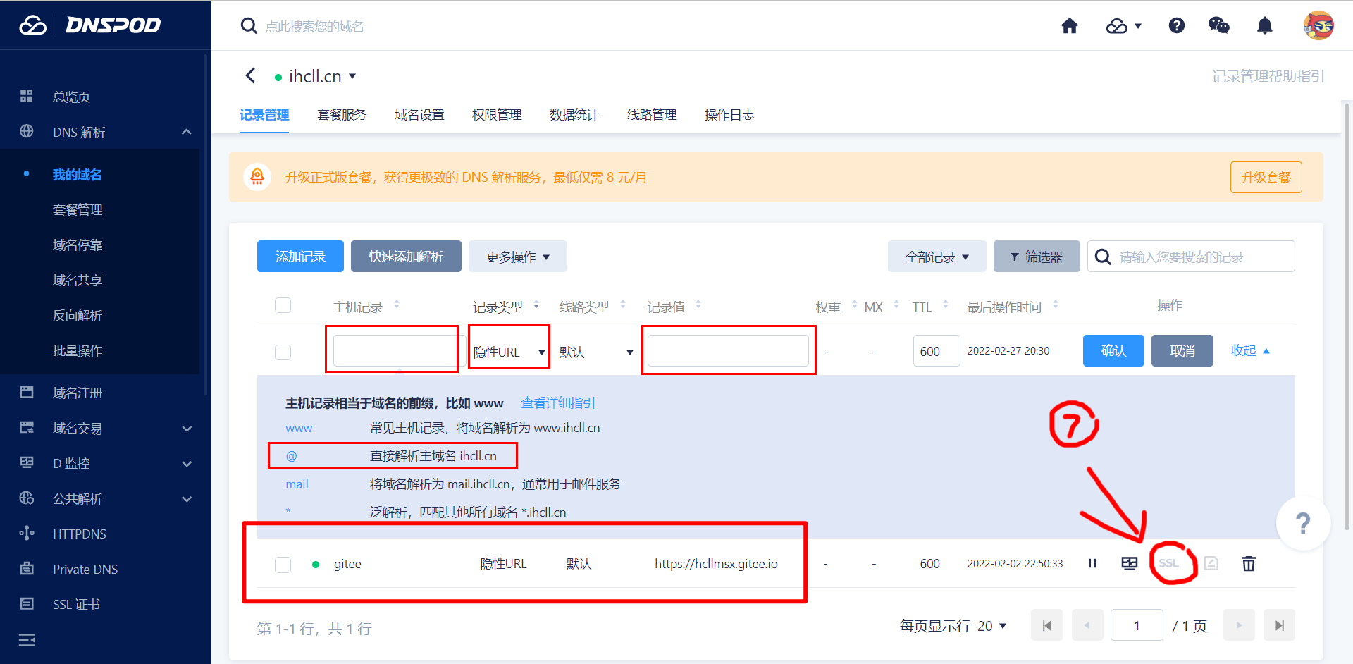Image resolution: width=1353 pixels, height=664 pixels.
Task: Click the home icon in the top bar
Action: (x=1070, y=25)
